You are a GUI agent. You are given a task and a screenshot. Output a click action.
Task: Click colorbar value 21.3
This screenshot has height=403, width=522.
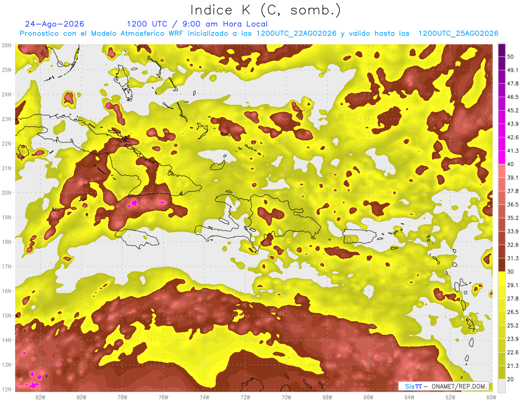513,366
